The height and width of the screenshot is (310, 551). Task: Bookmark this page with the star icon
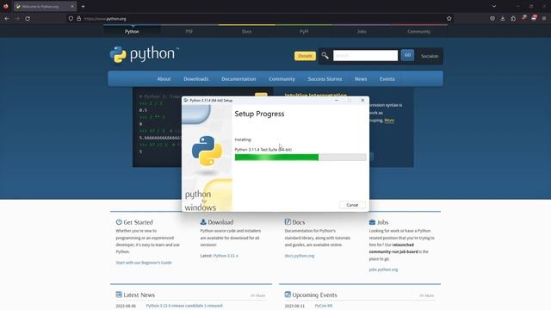pos(449,18)
